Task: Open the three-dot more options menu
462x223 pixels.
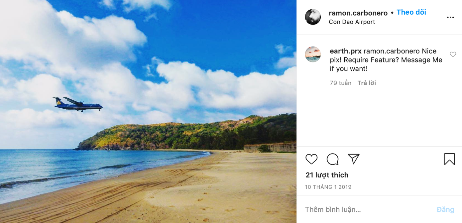Action: [x=450, y=18]
